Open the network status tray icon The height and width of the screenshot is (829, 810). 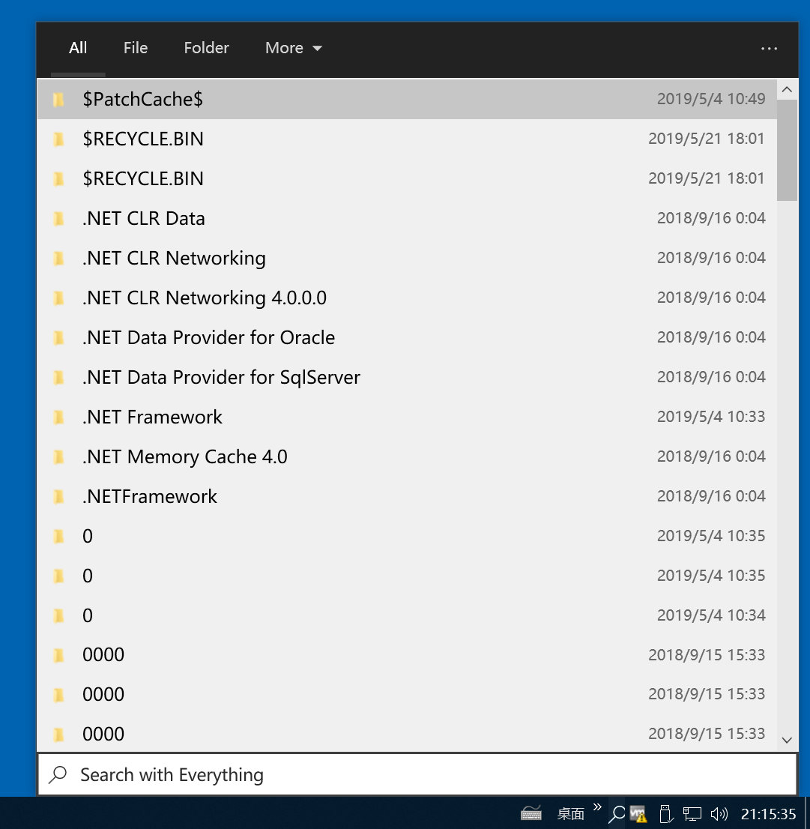(x=692, y=814)
